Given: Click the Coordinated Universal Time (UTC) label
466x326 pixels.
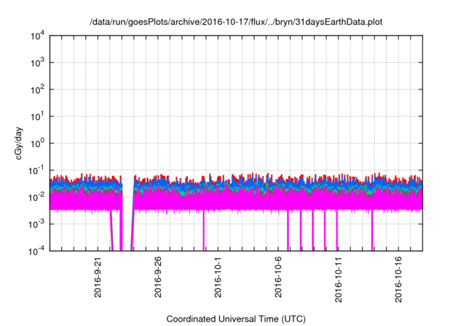Looking at the screenshot, I should 235,319.
